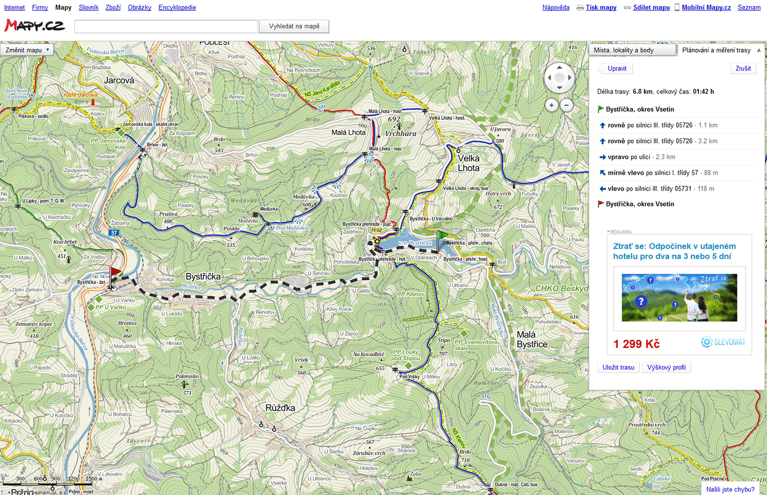Save the route with Uložit trasu
Viewport: 767px width, 495px height.
coord(618,367)
